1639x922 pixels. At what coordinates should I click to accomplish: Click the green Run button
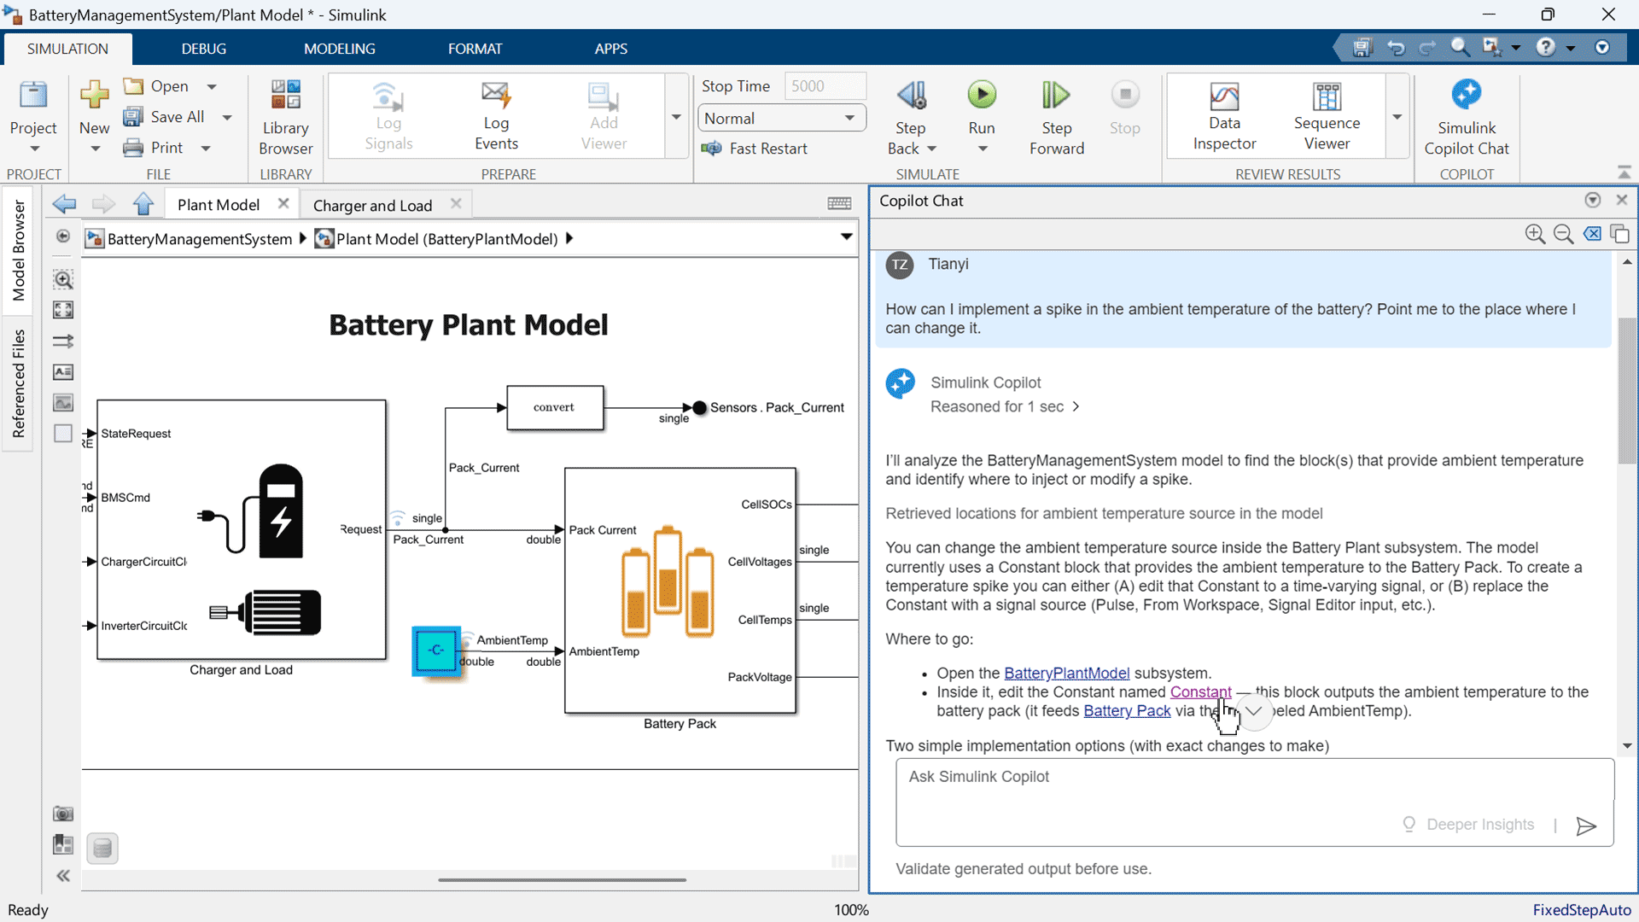pyautogui.click(x=981, y=95)
